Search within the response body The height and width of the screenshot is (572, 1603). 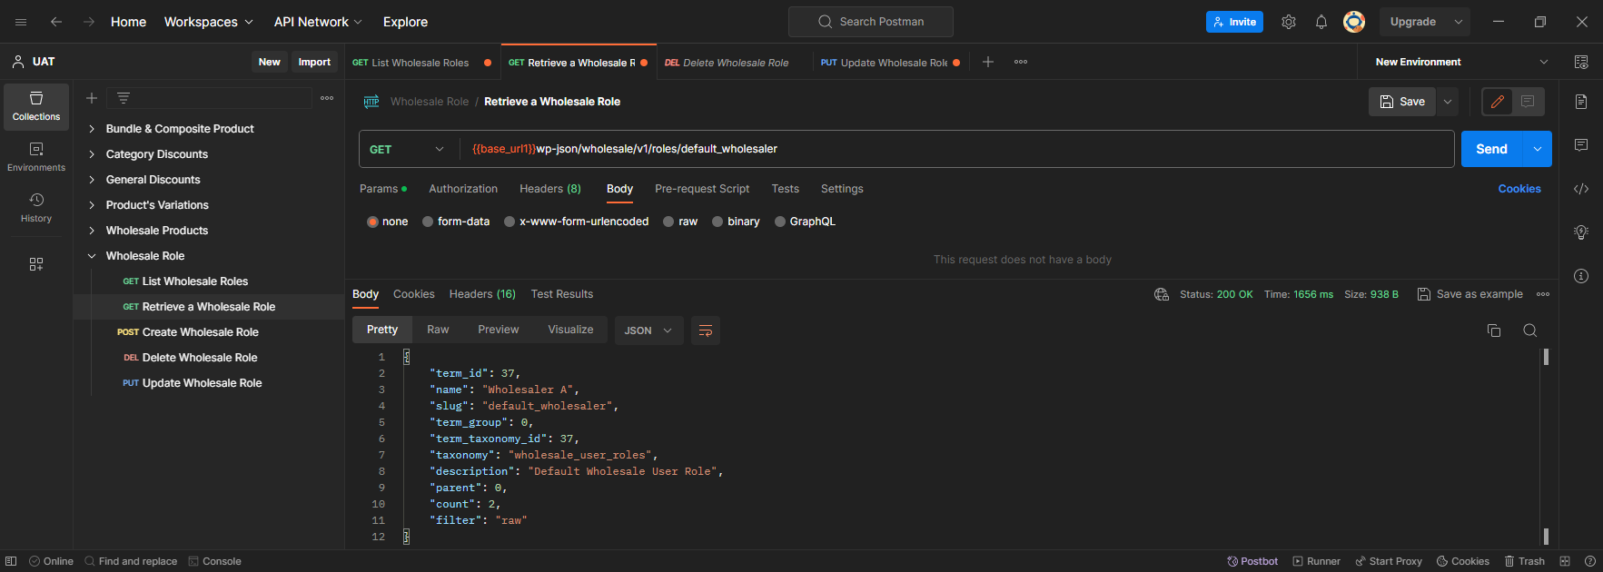(x=1530, y=330)
